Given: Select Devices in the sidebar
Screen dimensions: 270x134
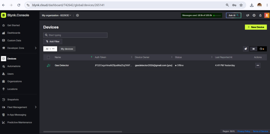Looking at the screenshot, I should coord(12,59).
